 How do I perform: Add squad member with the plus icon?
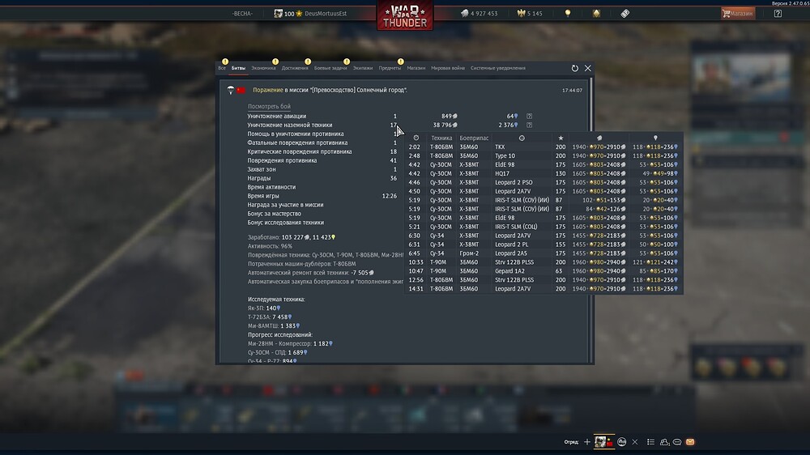587,442
